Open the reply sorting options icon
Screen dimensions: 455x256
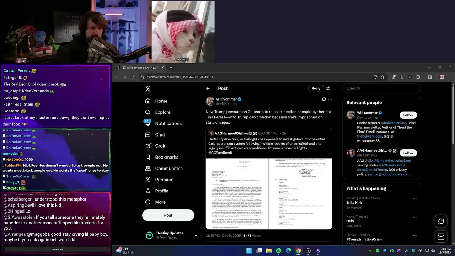(x=328, y=88)
